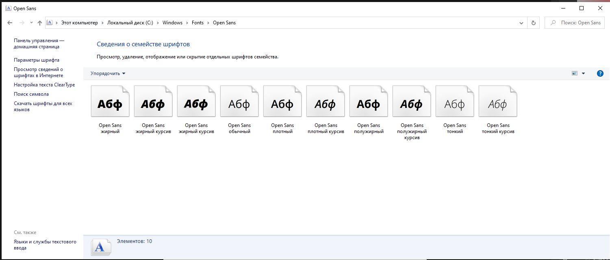
Task: Select Open Sans полужирный курсив font icon
Action: coord(412,105)
